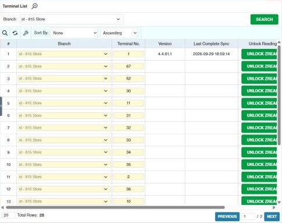Click Unlock ZRead button in row 12
Screen dimensions: 282x223
[259, 189]
